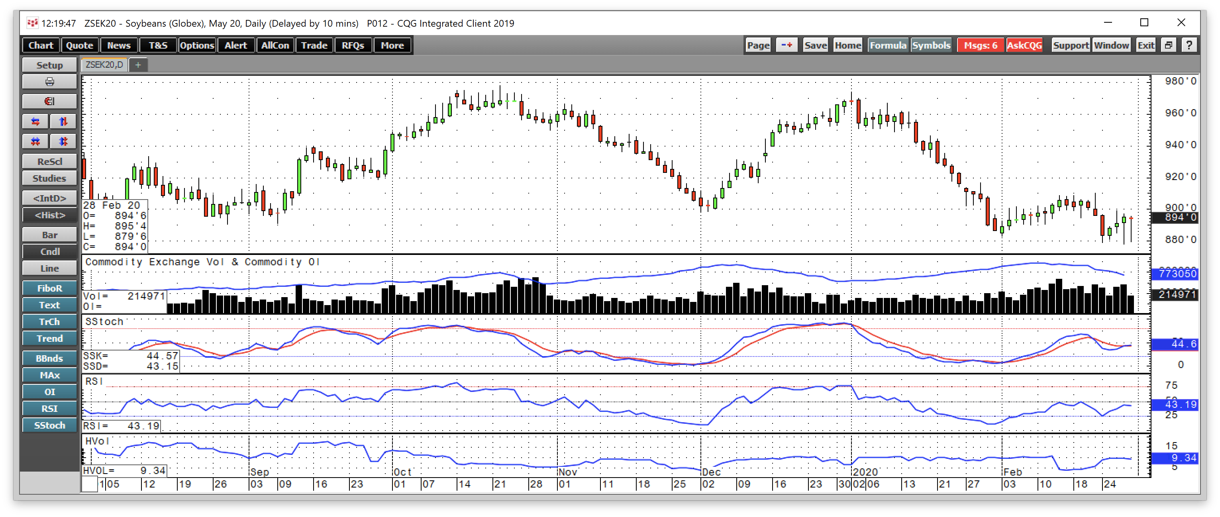Open the Window menu
Screen dimensions: 1220x517
click(1112, 45)
